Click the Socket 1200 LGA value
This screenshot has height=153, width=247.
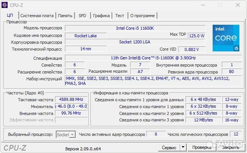135,42
